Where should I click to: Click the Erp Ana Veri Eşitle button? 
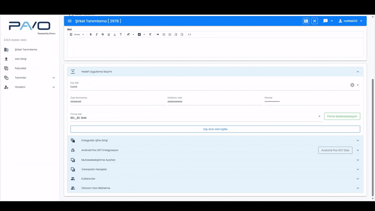[215, 129]
